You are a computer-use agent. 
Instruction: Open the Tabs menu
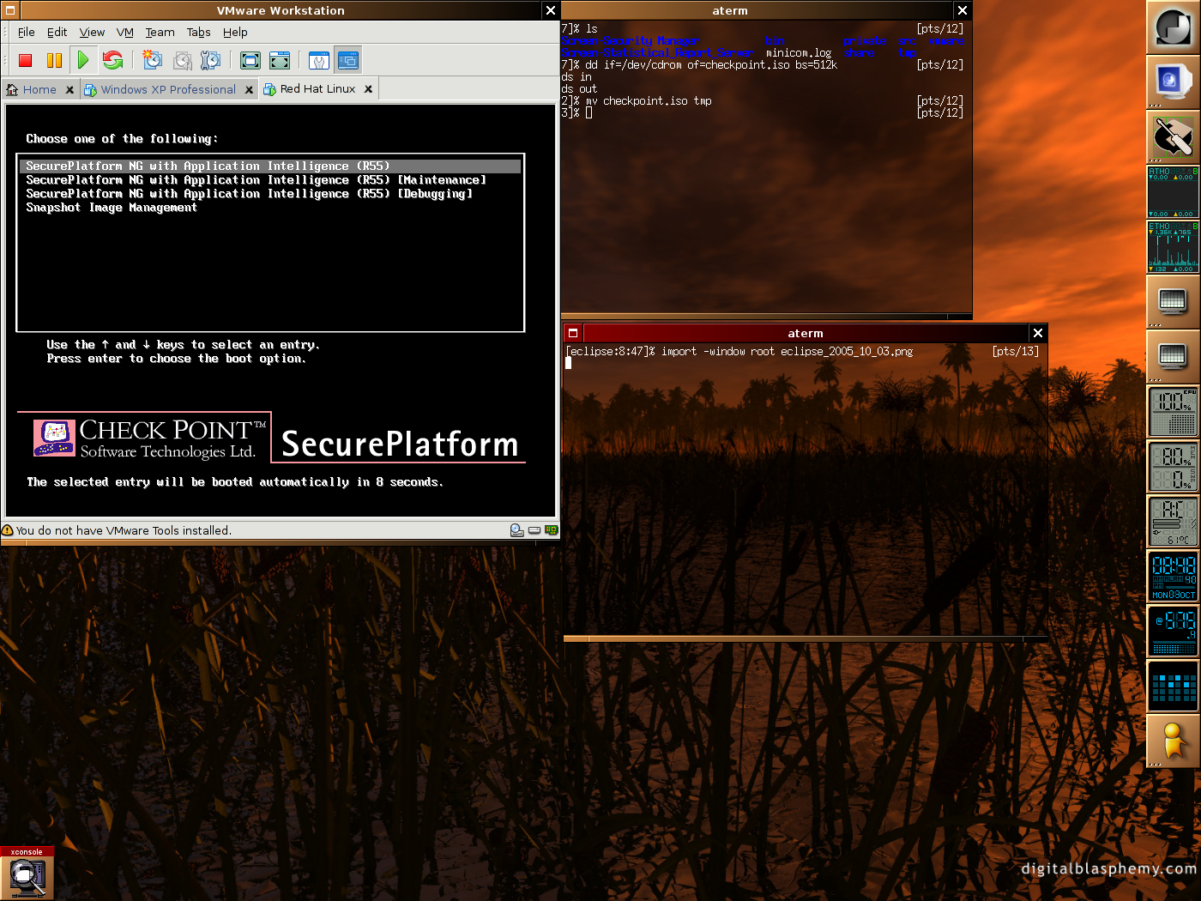point(198,33)
